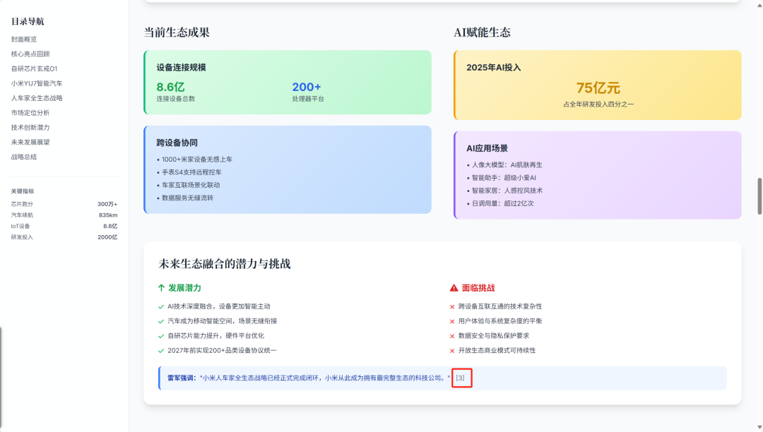Click red X beside 跨设备互联互通的技术复杂性
The image size is (763, 432).
coord(453,306)
